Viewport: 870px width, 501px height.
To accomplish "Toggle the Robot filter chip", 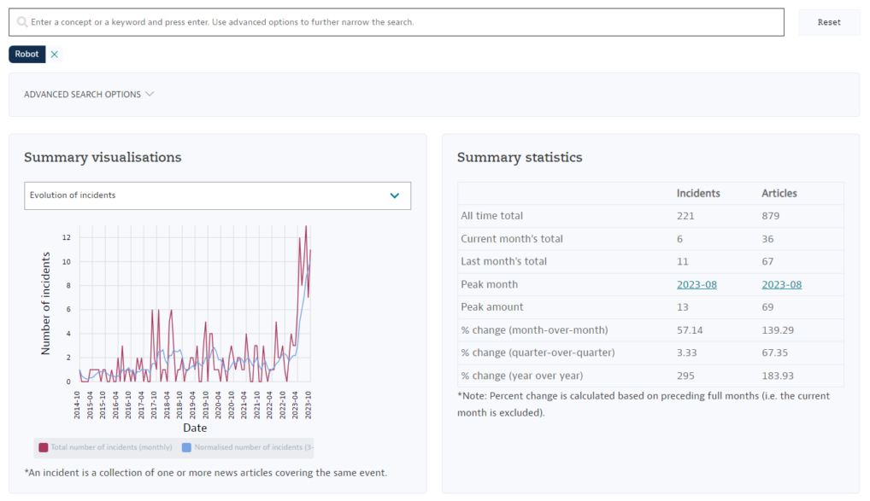I will (26, 54).
